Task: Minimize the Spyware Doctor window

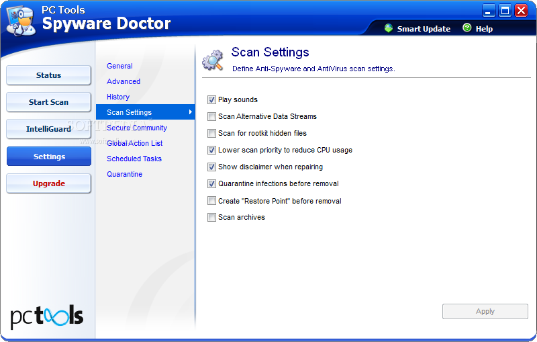Action: 489,11
